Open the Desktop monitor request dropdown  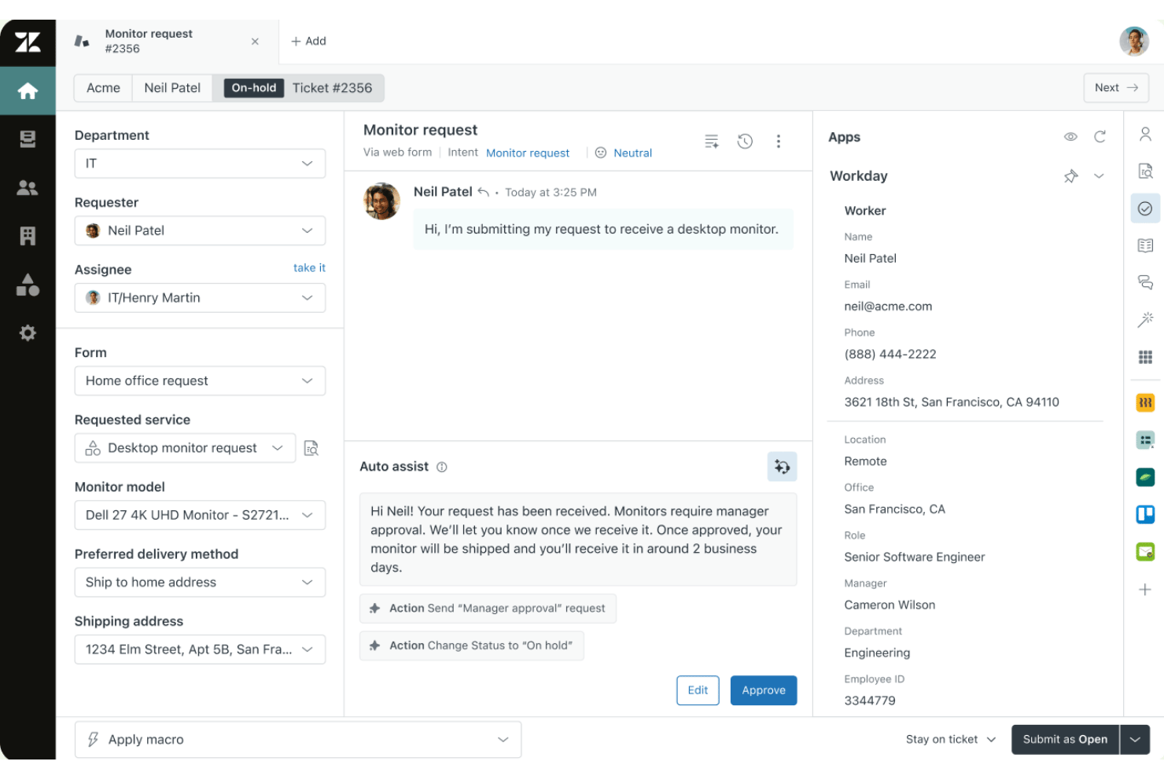[x=185, y=448]
